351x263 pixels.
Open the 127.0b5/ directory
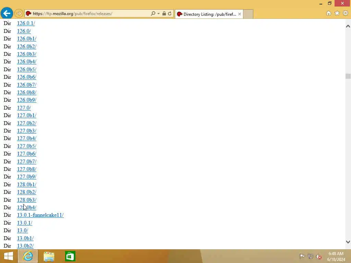coord(27,146)
